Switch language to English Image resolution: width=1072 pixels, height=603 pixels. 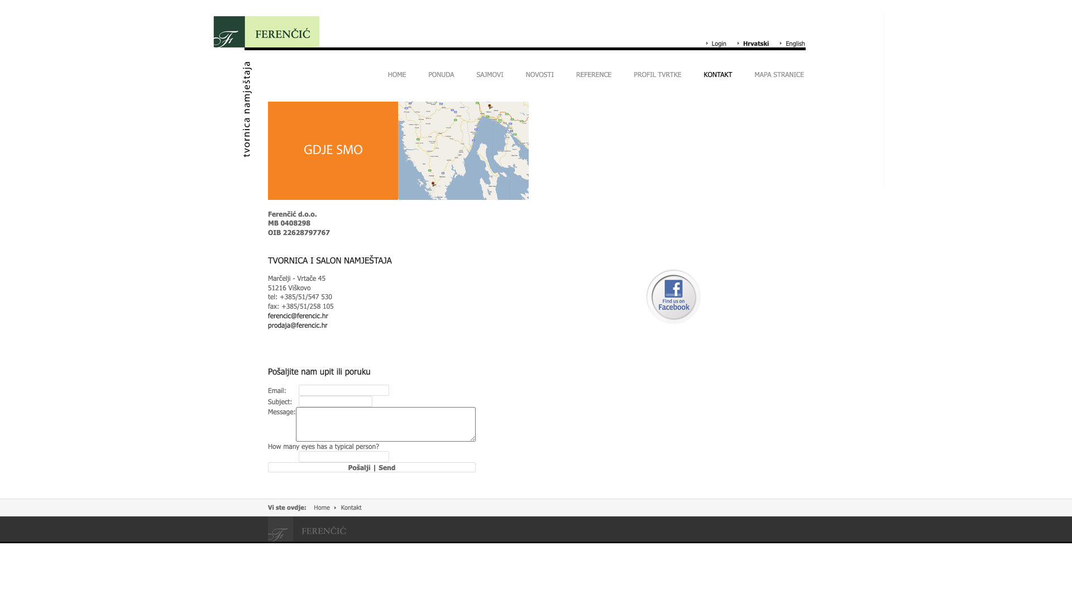(795, 44)
